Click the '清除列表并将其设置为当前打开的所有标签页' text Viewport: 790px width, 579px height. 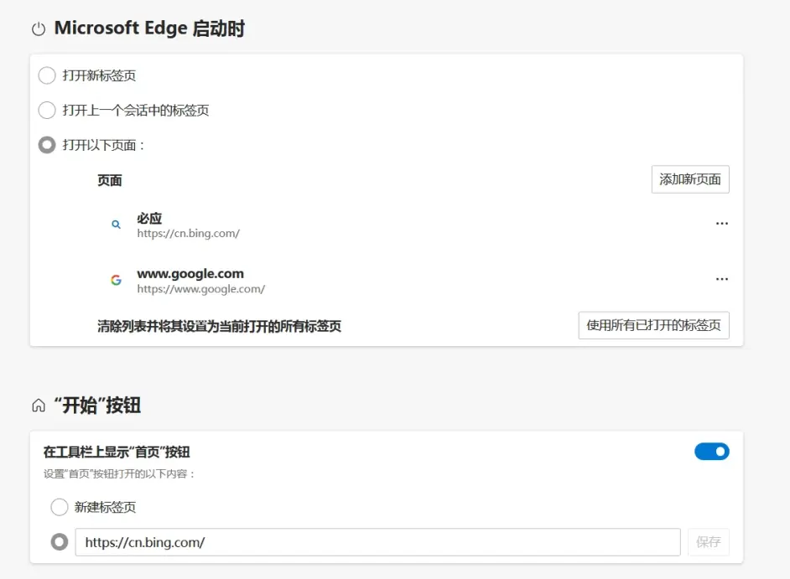(x=219, y=326)
